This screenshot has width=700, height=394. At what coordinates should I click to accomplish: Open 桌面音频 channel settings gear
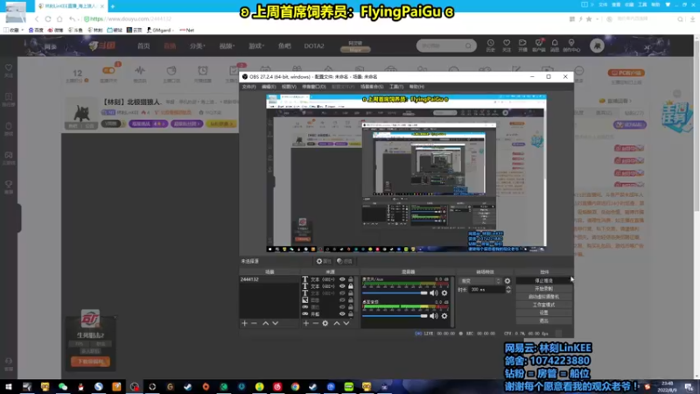point(444,316)
